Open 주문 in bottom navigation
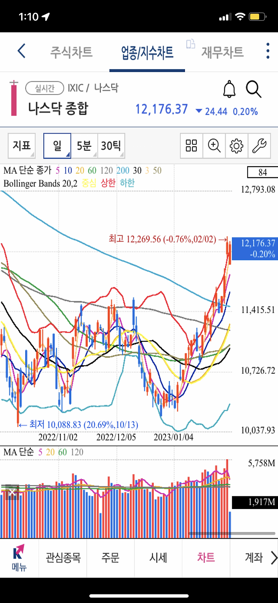The image size is (278, 603). coord(110,558)
